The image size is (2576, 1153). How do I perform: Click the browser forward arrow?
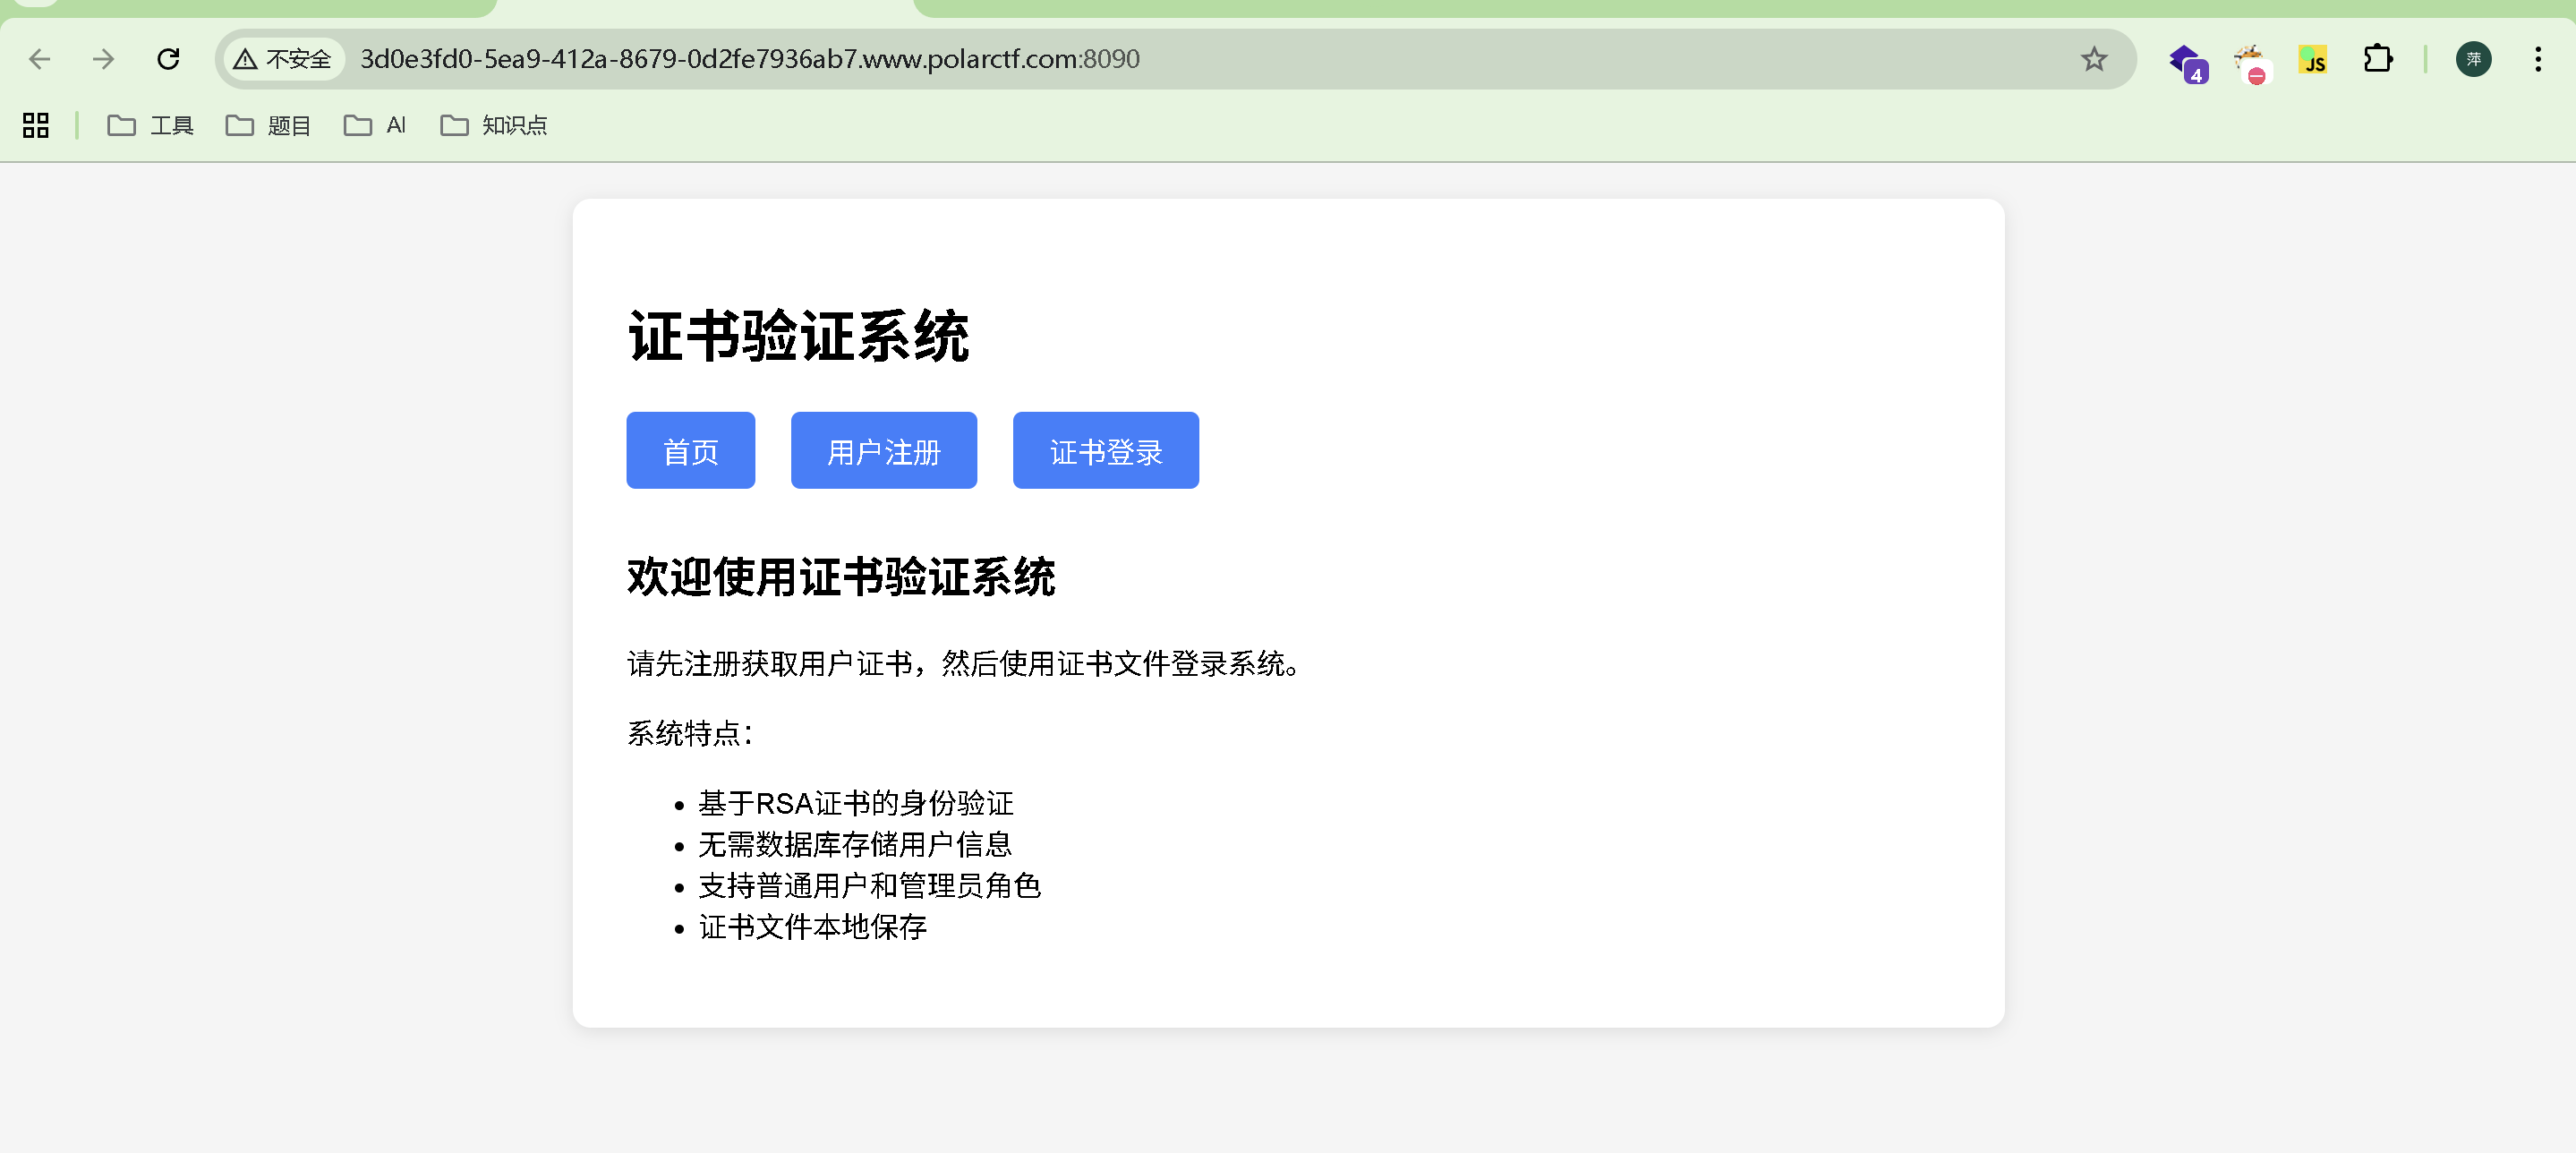pos(103,59)
